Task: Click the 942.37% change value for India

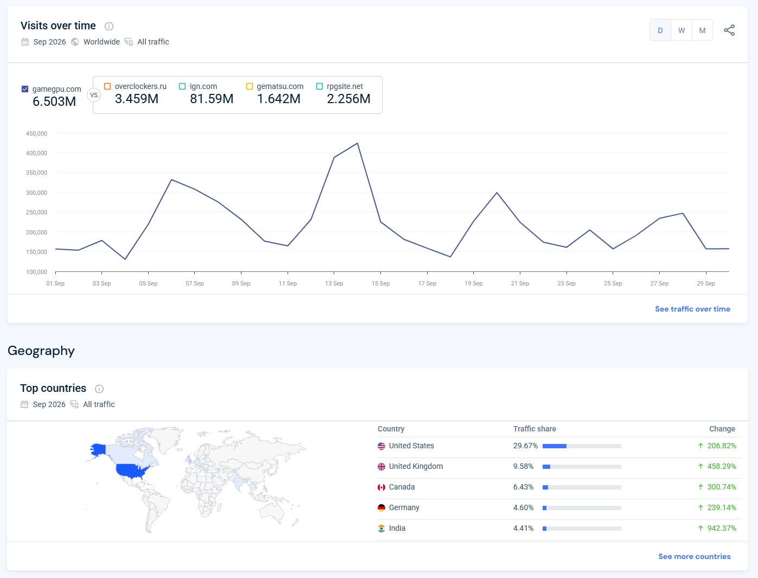Action: [722, 528]
